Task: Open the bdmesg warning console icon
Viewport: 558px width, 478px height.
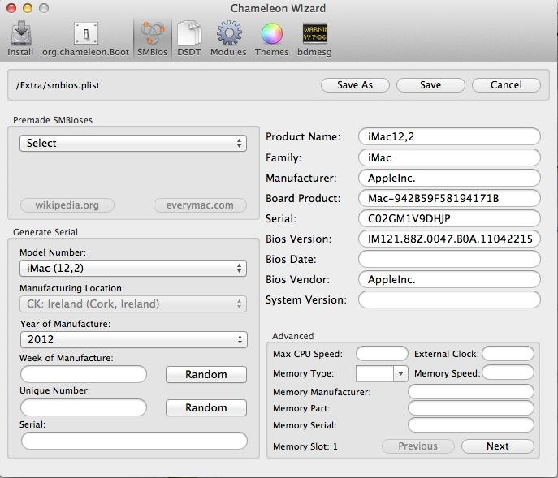Action: [314, 38]
